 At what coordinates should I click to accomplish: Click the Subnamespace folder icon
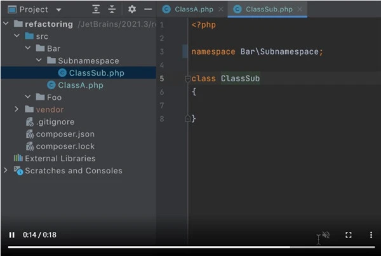pyautogui.click(x=51, y=60)
